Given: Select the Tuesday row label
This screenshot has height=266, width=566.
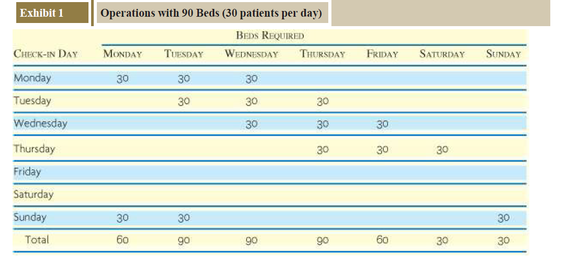Looking at the screenshot, I should pyautogui.click(x=32, y=100).
